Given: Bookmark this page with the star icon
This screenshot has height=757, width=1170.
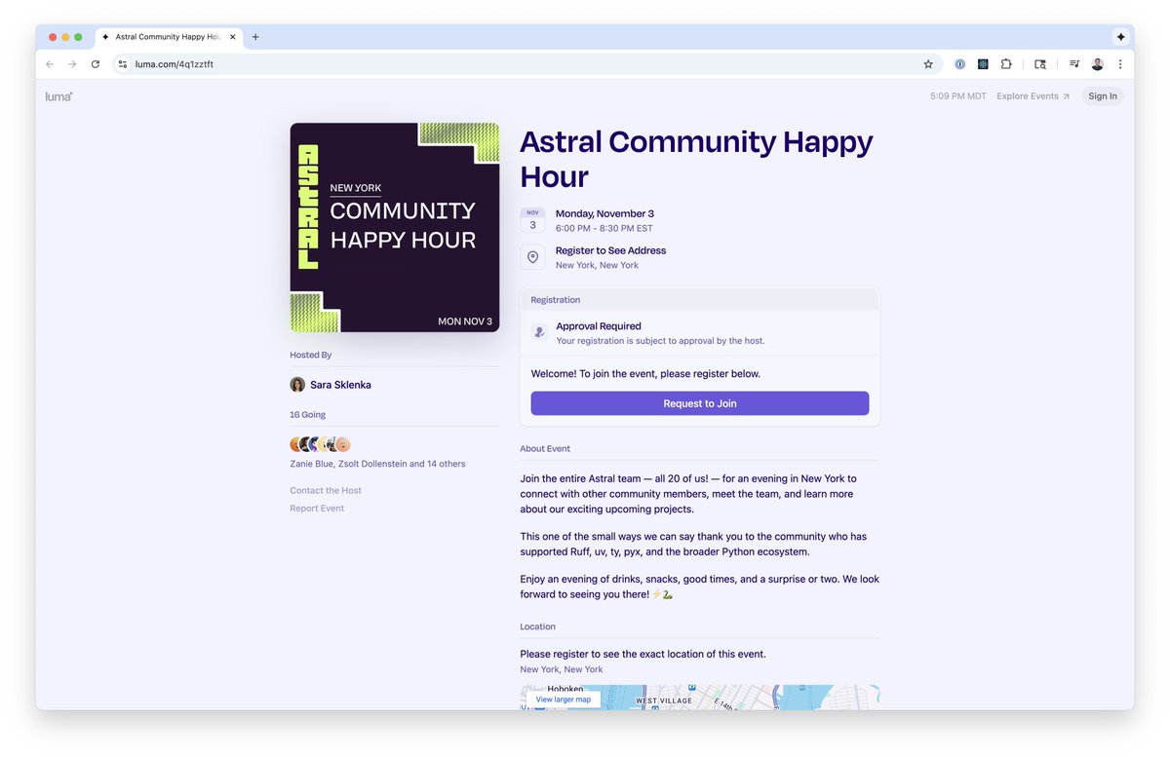Looking at the screenshot, I should (928, 63).
